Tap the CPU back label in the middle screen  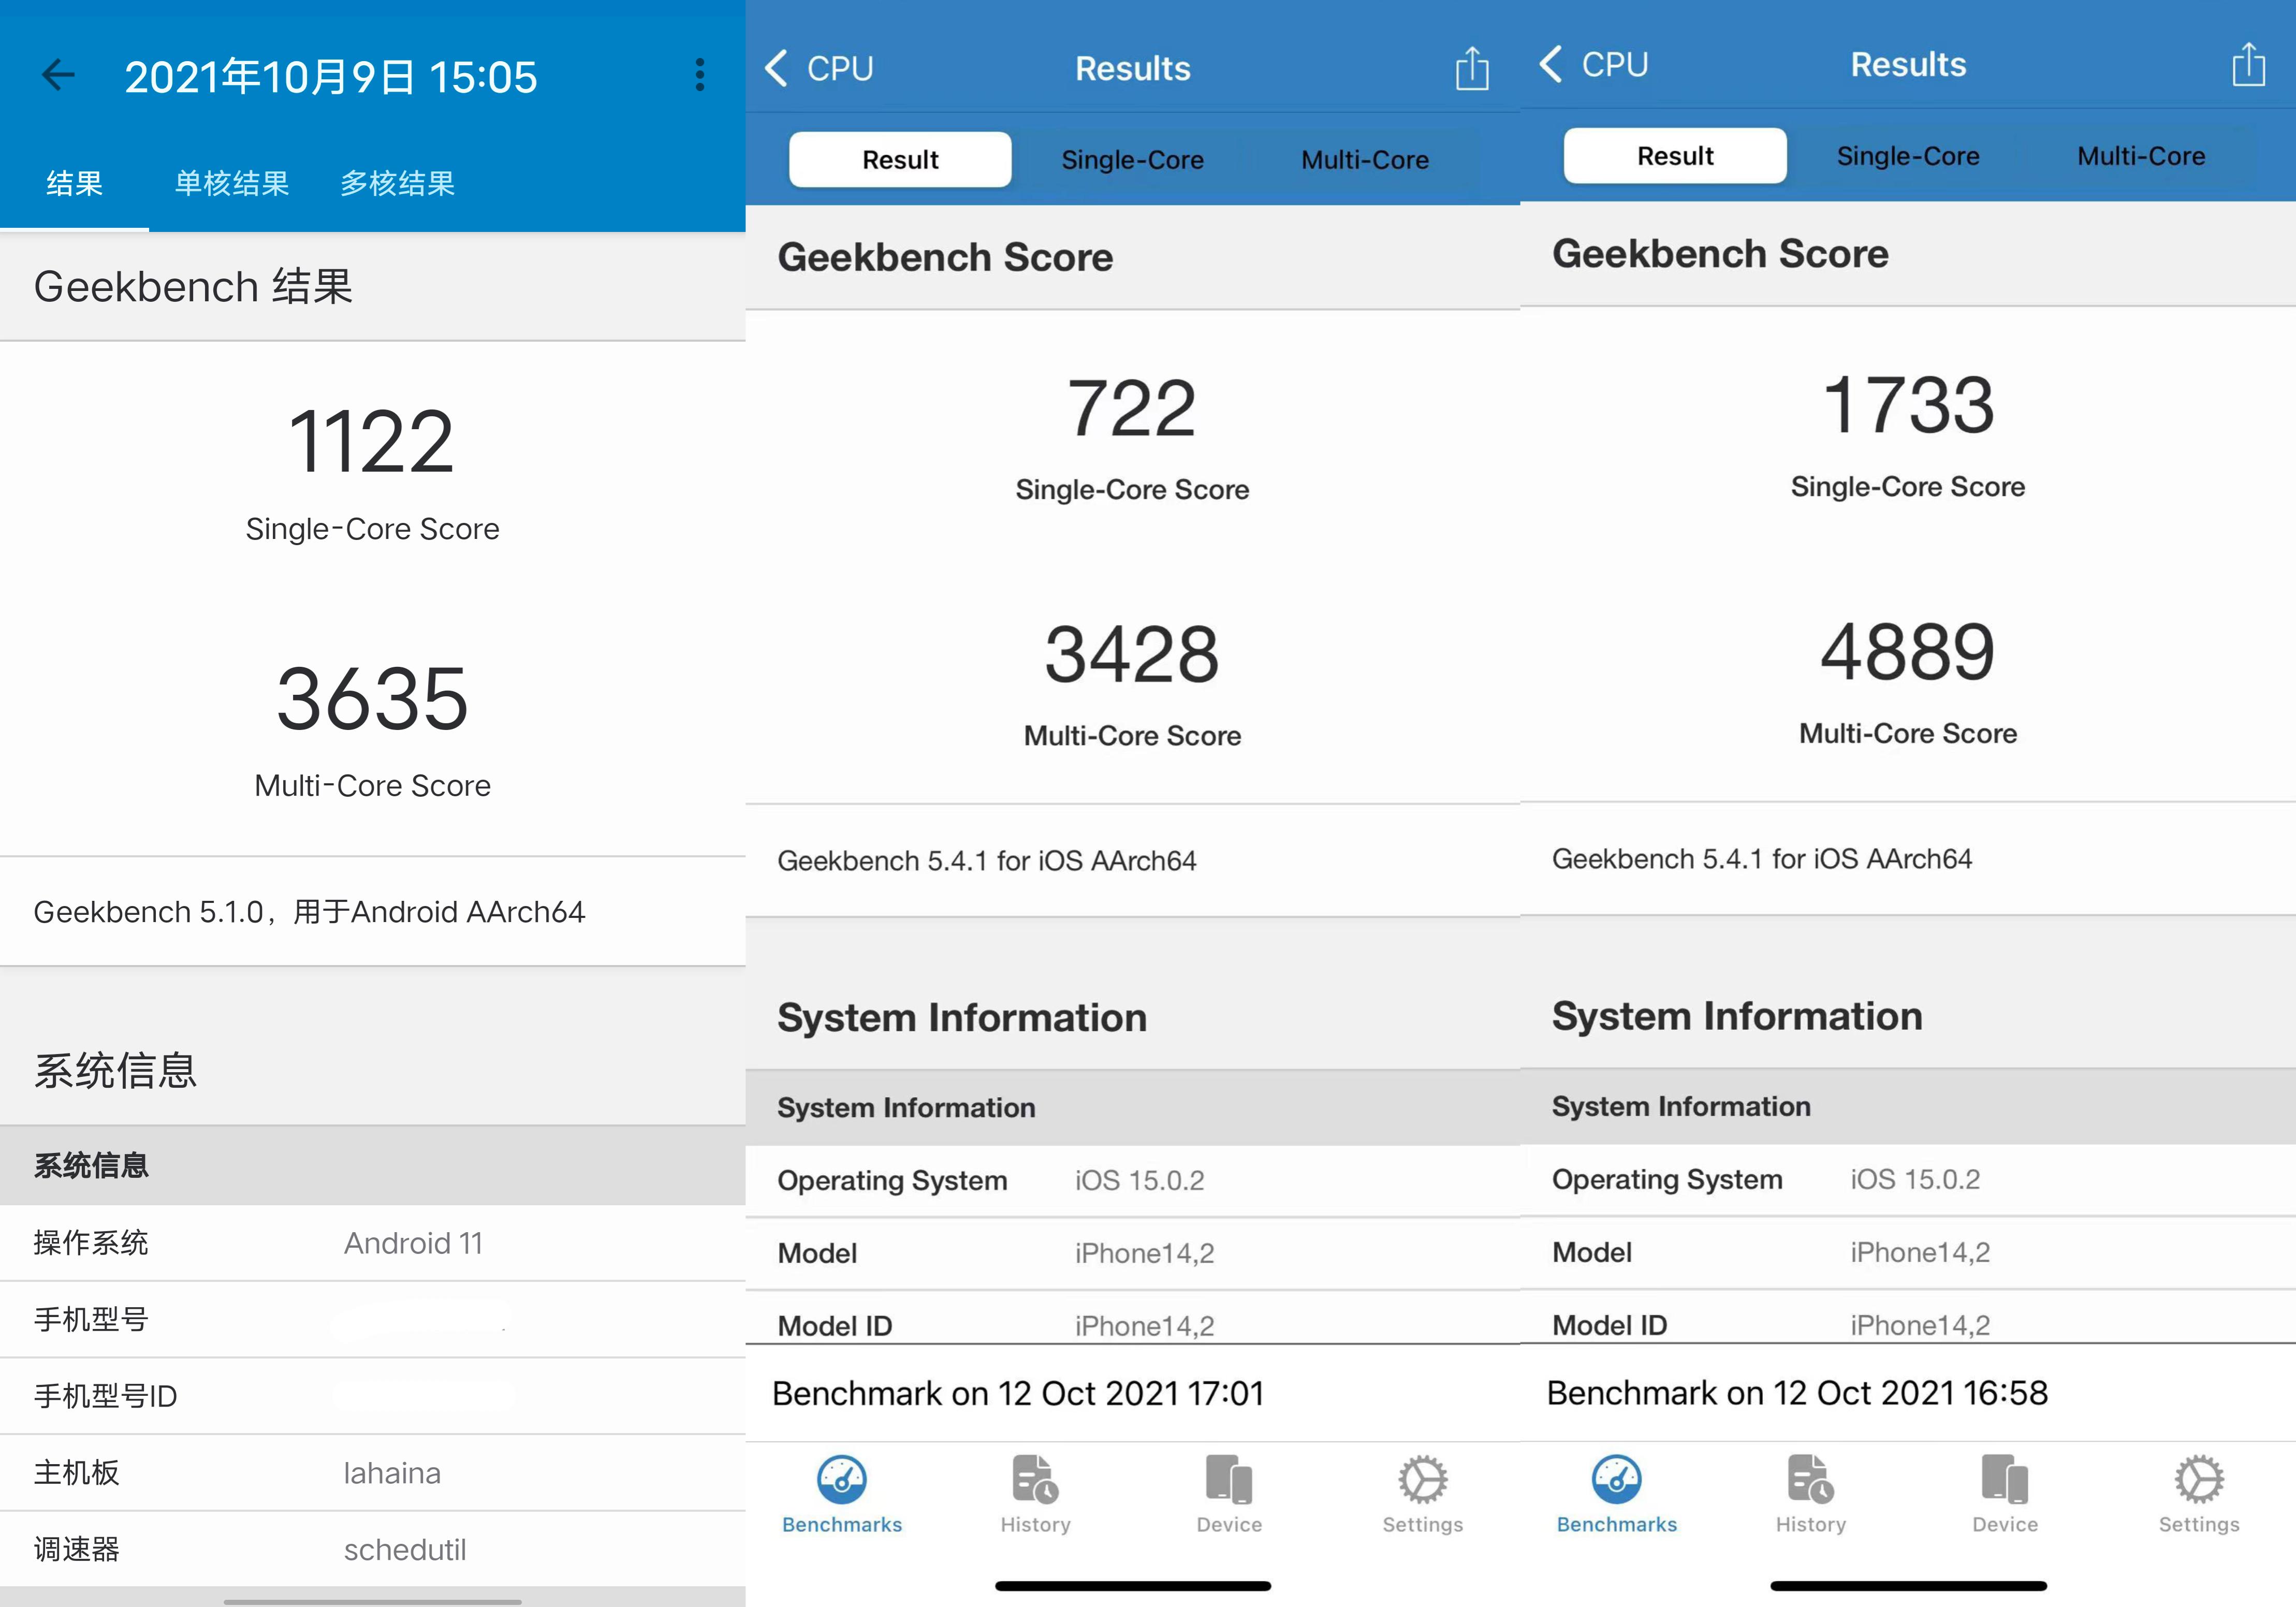(840, 68)
